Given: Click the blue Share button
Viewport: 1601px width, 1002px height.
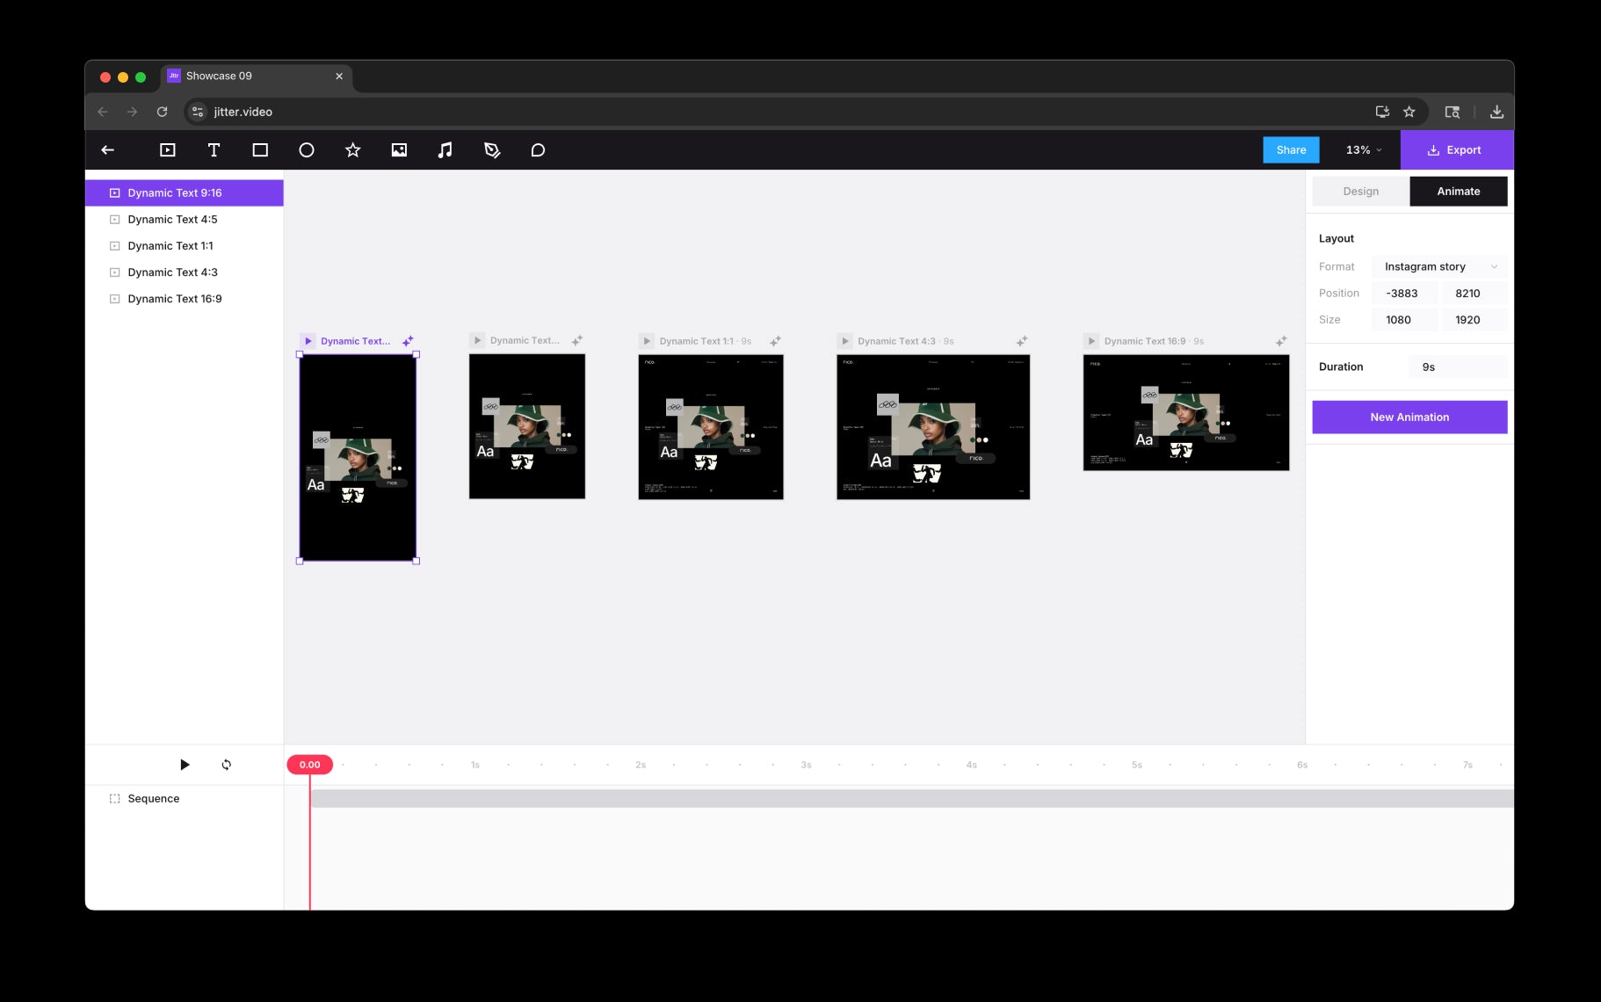Looking at the screenshot, I should coord(1290,150).
